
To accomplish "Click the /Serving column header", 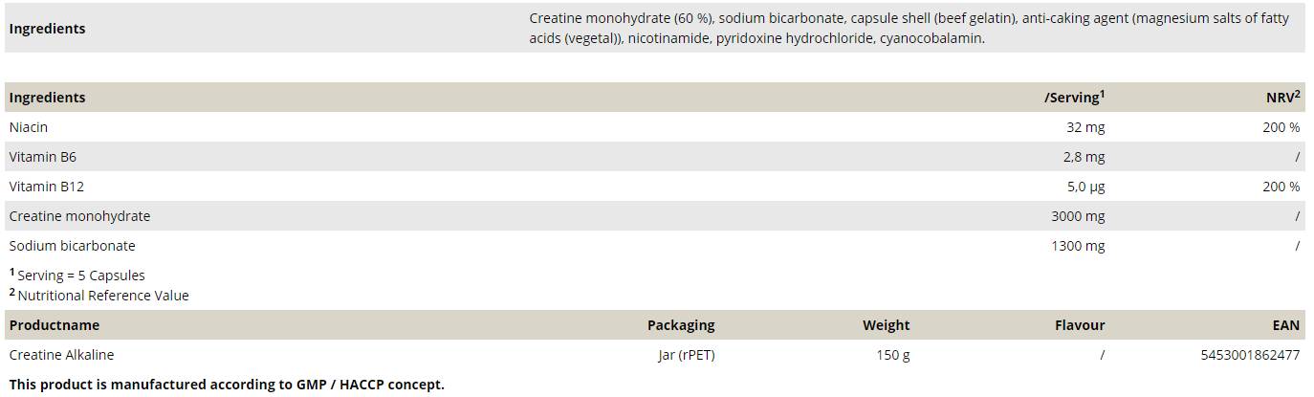I will pyautogui.click(x=1073, y=98).
